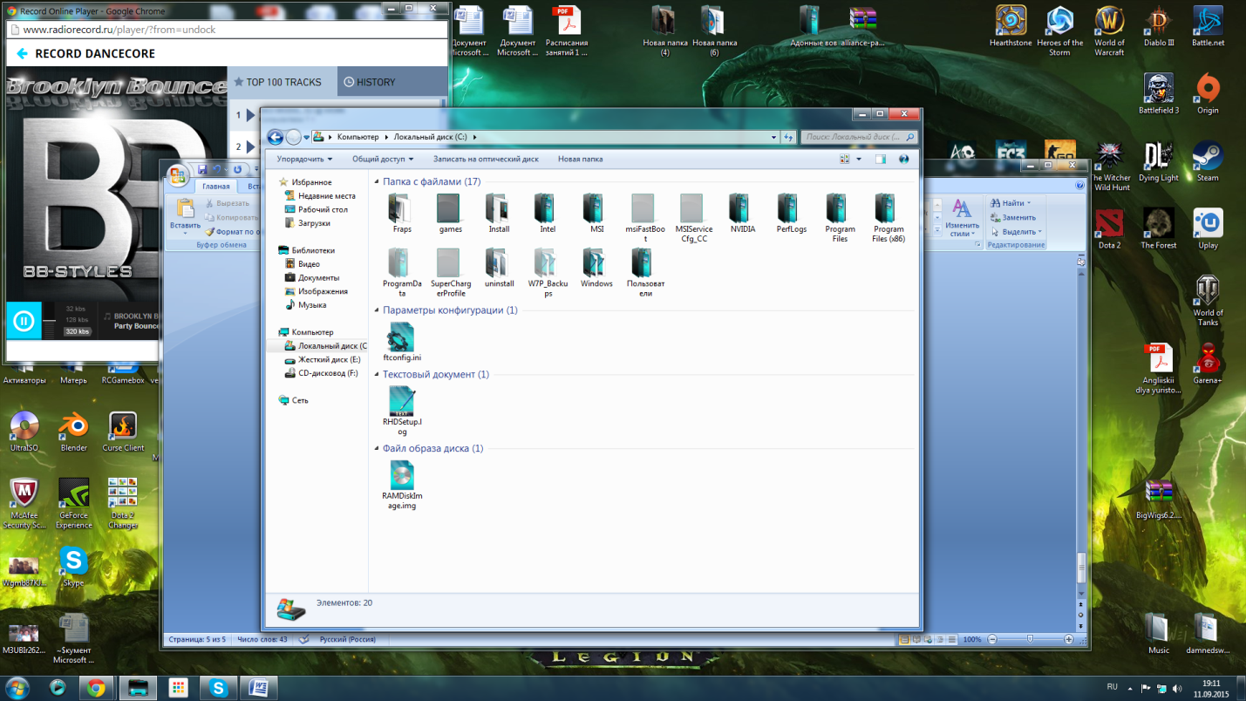The width and height of the screenshot is (1246, 701).
Task: Click Save icon in Word quick access toolbar
Action: (x=202, y=169)
